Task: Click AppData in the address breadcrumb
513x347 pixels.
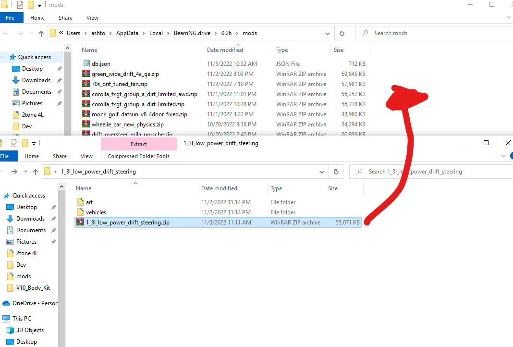Action: [x=127, y=33]
